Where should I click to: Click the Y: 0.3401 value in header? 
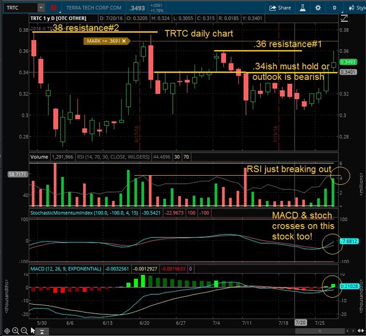click(252, 18)
